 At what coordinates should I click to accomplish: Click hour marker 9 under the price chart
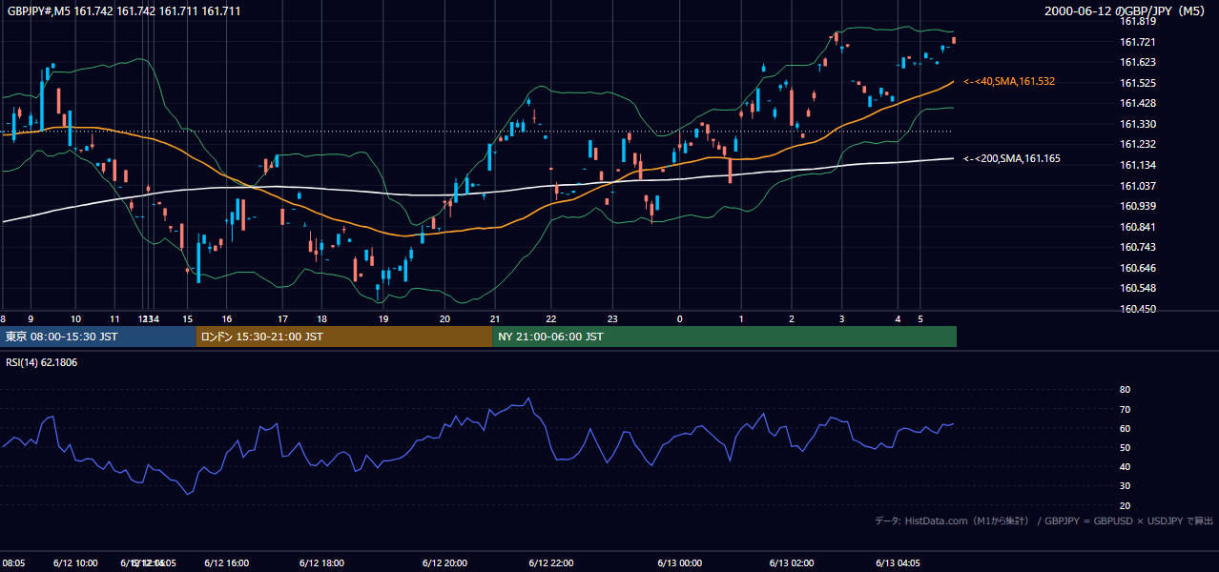31,319
